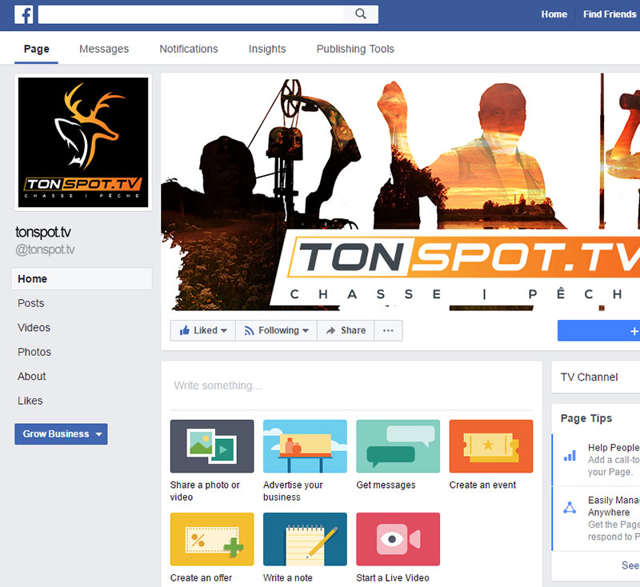Image resolution: width=640 pixels, height=587 pixels.
Task: Click the Advertise your business icon
Action: [x=305, y=446]
